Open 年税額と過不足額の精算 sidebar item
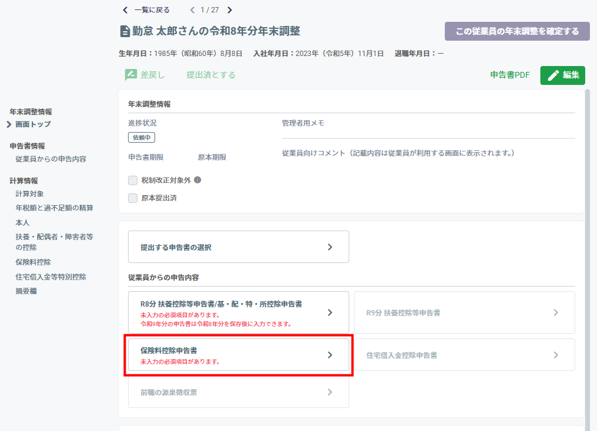 tap(54, 208)
